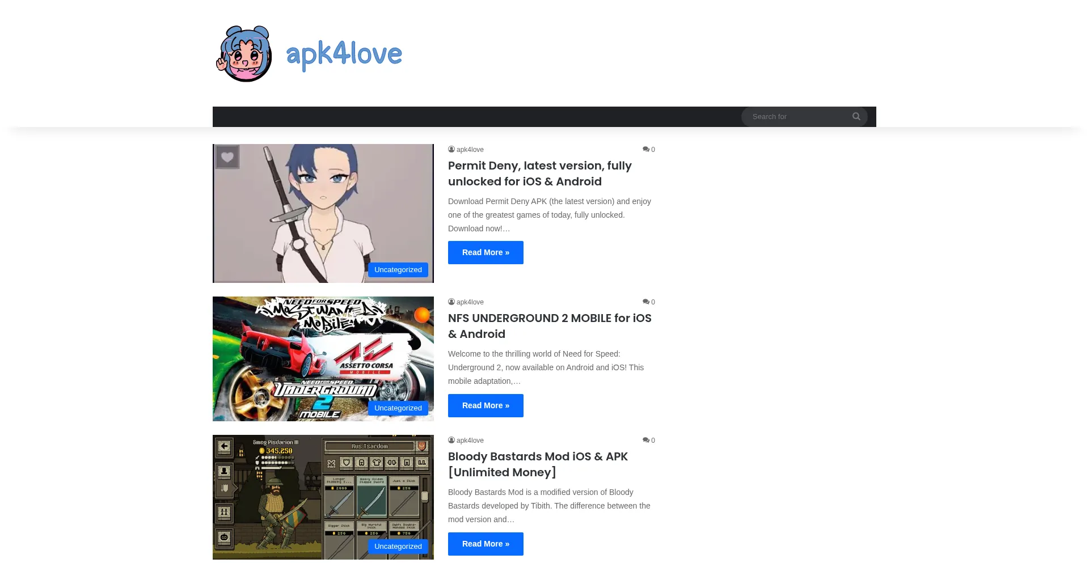Image resolution: width=1089 pixels, height=563 pixels.
Task: Click Permit Deny excerpt starting 'Download Permit Deny APK'
Action: coord(550,215)
